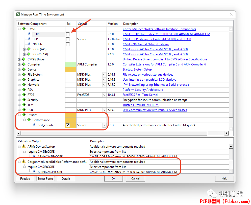Click the Performance subgroup diamond icon
Viewport: 251px width, 205px height.
click(x=29, y=120)
